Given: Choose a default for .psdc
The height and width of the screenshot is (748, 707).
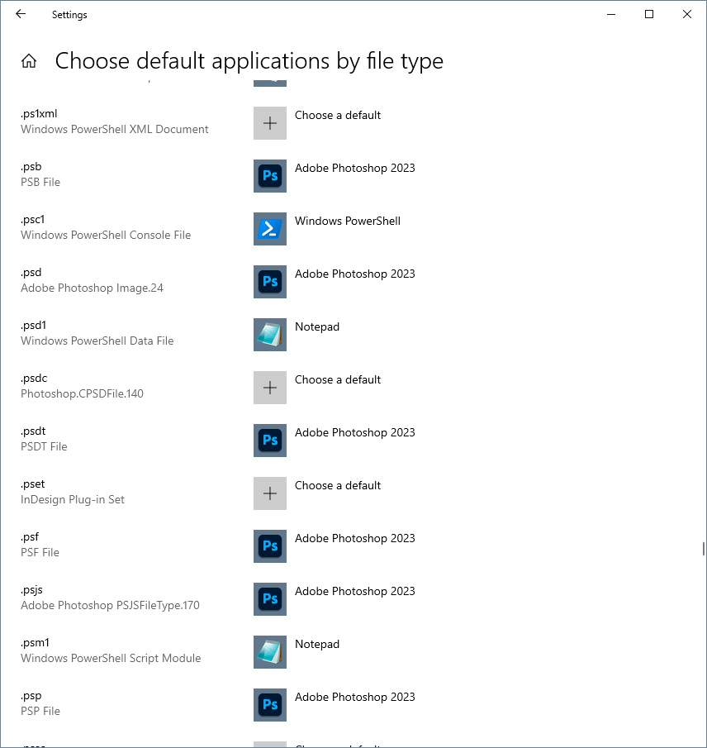Looking at the screenshot, I should [x=338, y=380].
